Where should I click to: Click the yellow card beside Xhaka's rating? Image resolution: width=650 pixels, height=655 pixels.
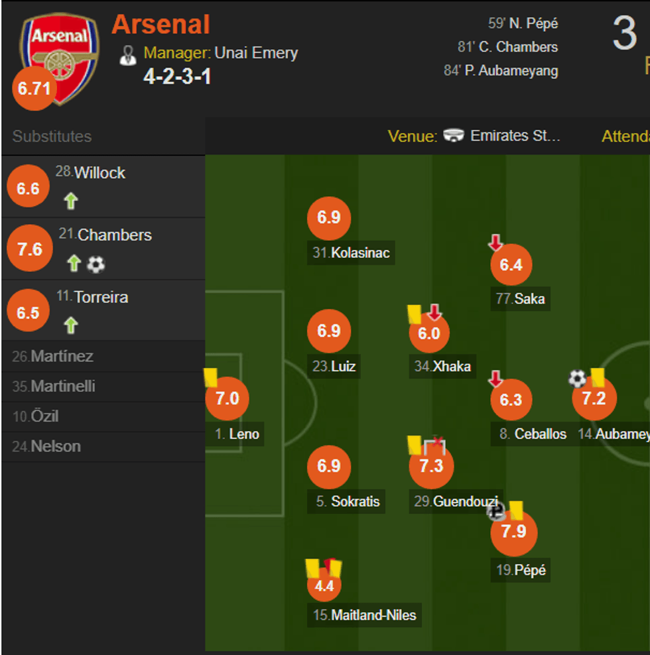point(415,314)
